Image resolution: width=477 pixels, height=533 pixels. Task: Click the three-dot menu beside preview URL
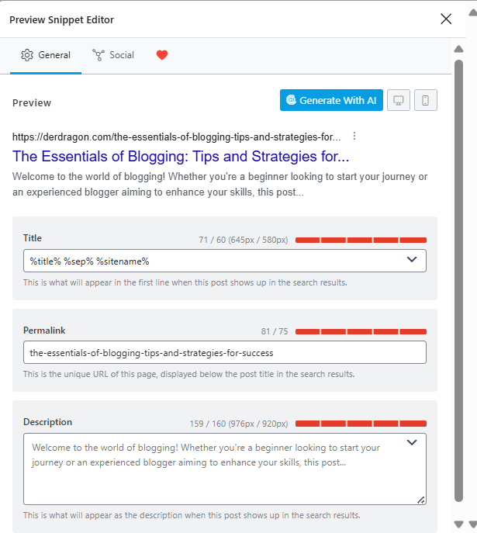point(354,136)
